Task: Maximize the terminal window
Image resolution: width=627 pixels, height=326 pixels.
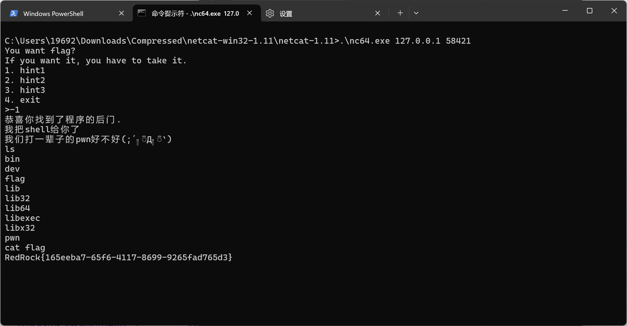Action: (x=590, y=11)
